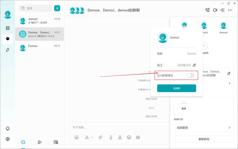Screen dimensions: 238x149
Task: Click the microphone voice message icon
Action: point(111,137)
